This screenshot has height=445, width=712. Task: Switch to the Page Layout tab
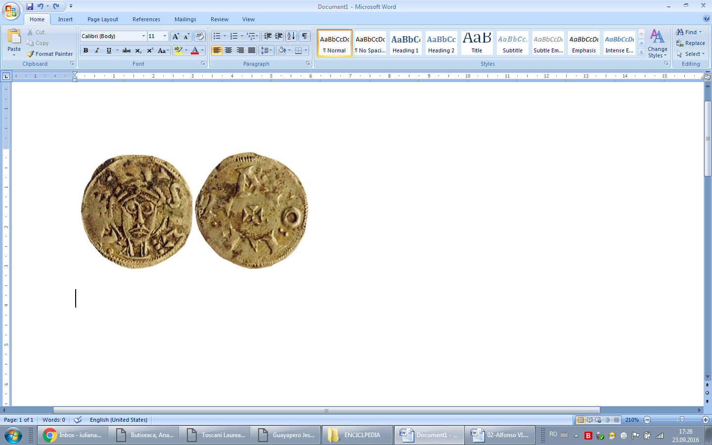[102, 19]
